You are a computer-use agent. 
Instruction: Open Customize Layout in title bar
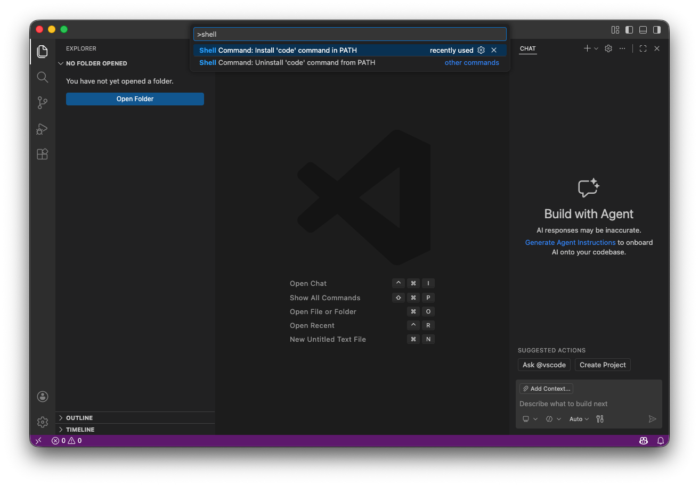615,30
